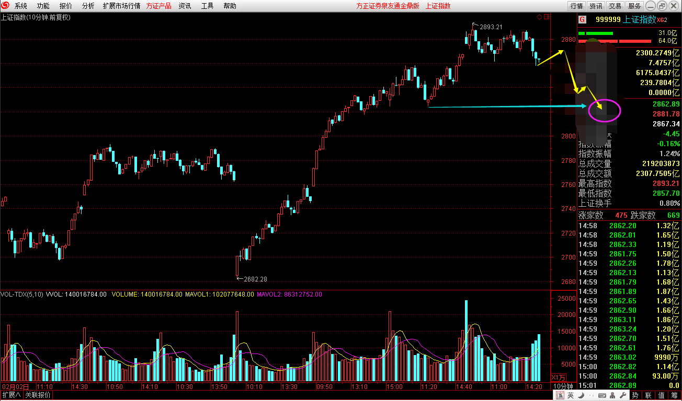The height and width of the screenshot is (401, 682).
Task: Click the 跌家数 count 669
Action: pyautogui.click(x=674, y=215)
